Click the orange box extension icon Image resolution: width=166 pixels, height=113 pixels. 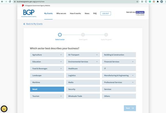[x=154, y=2]
